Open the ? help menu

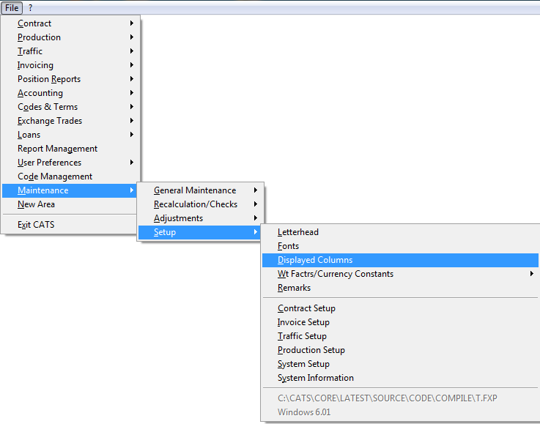(30, 8)
